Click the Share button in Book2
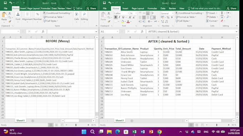This screenshot has height=136, width=243. click(x=231, y=9)
